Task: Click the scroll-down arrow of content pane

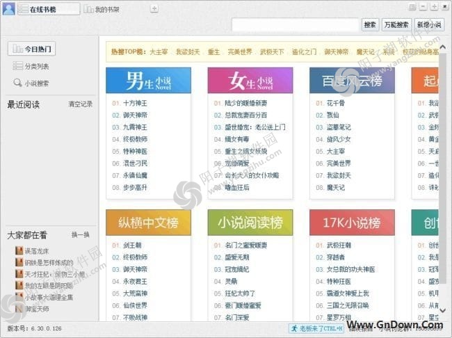Action: pos(443,310)
